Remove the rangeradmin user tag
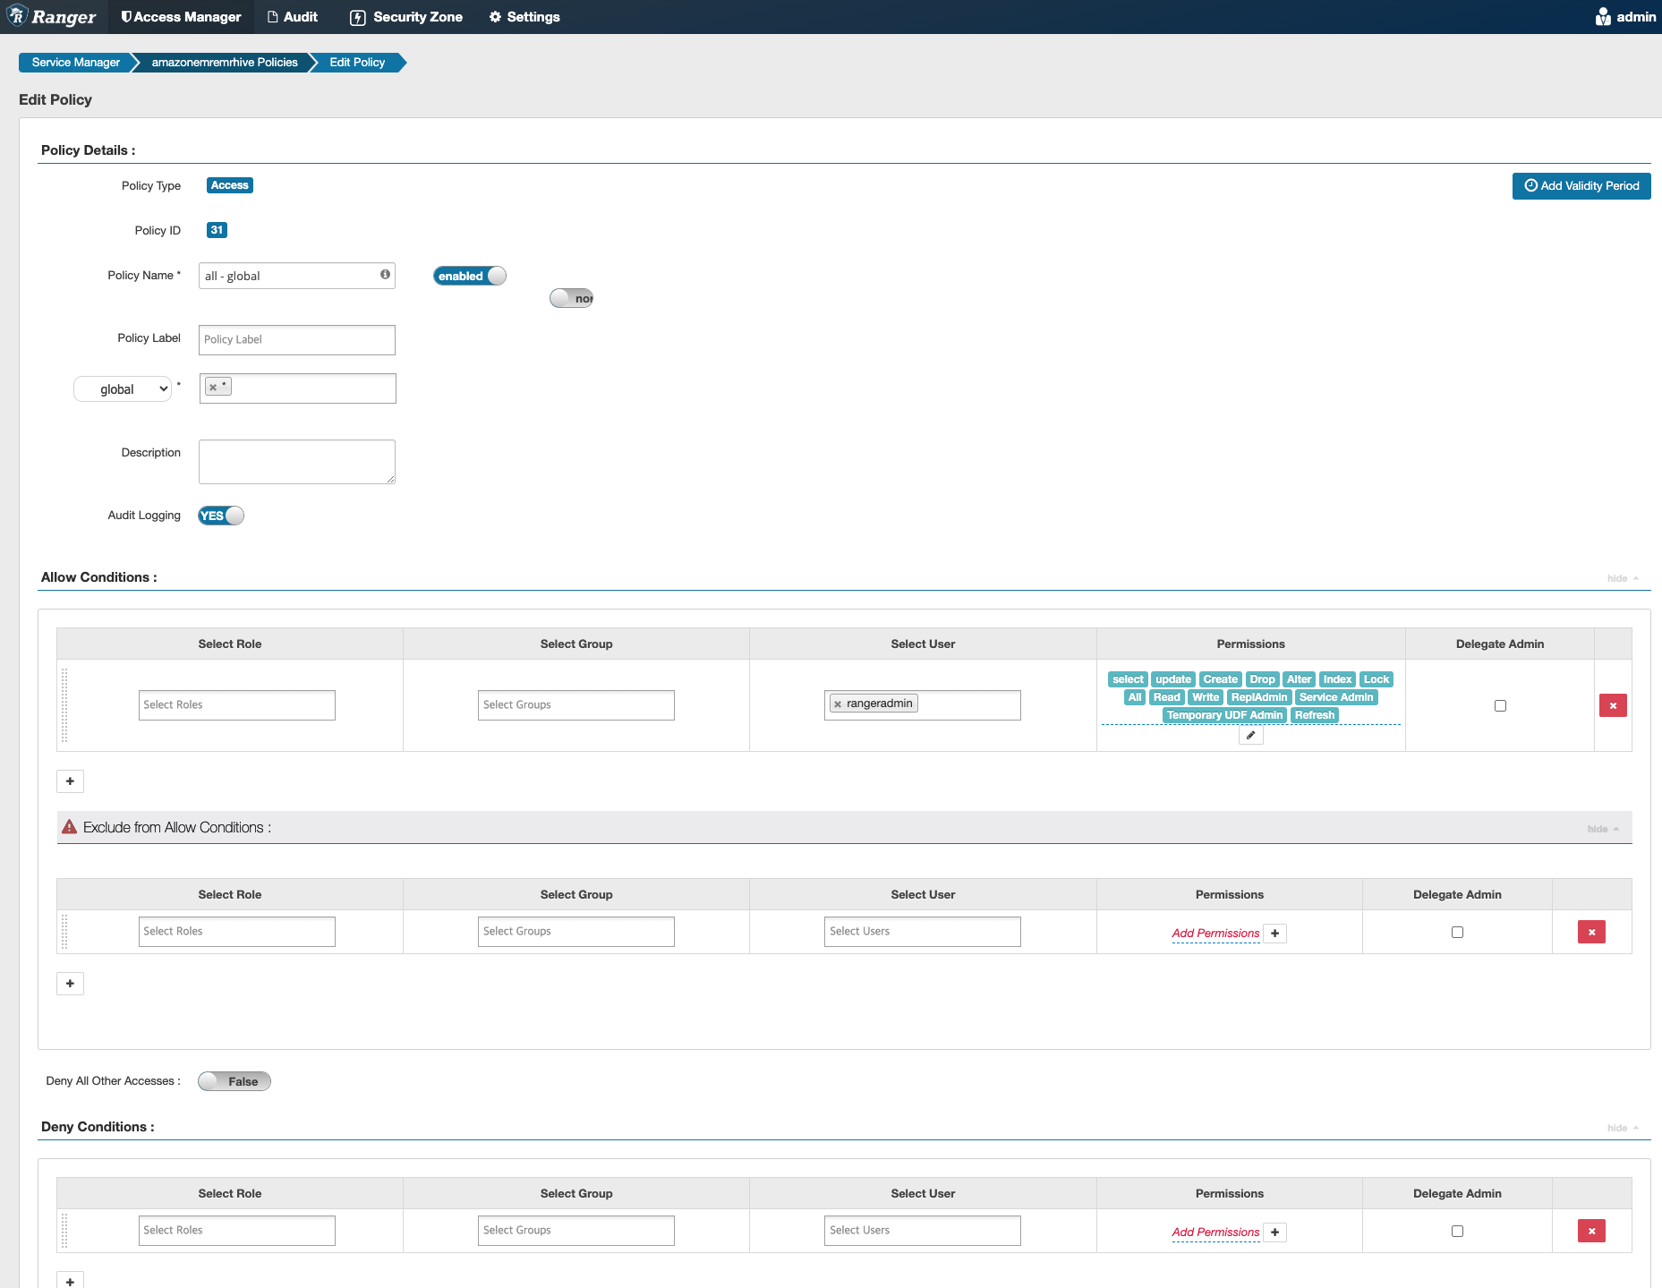The height and width of the screenshot is (1288, 1662). pyautogui.click(x=838, y=704)
